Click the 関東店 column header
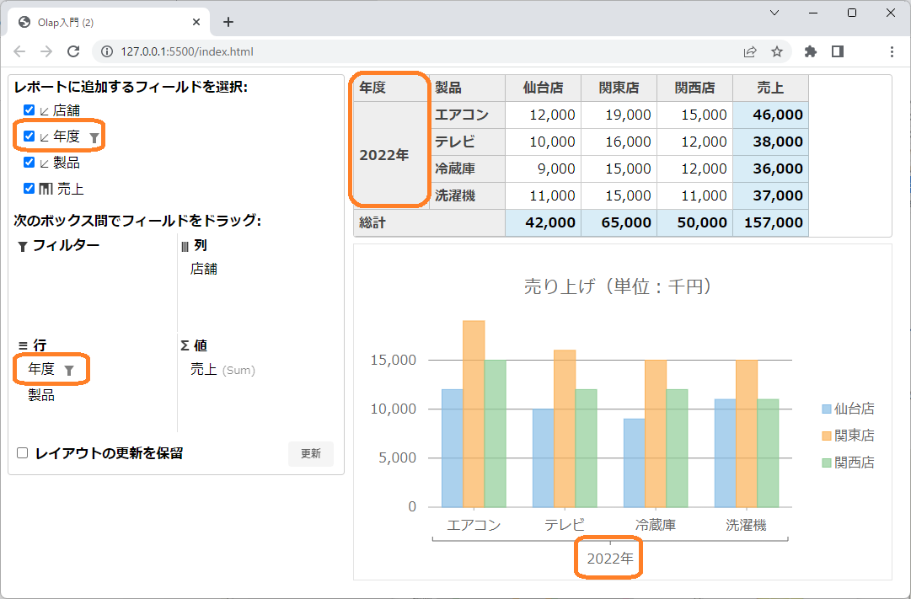The image size is (911, 599). tap(619, 88)
